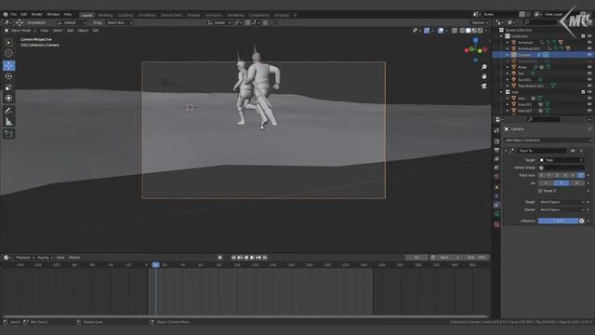Screen dimensions: 595x335
Task: Open the Object properties tab icon
Action: click(x=496, y=187)
